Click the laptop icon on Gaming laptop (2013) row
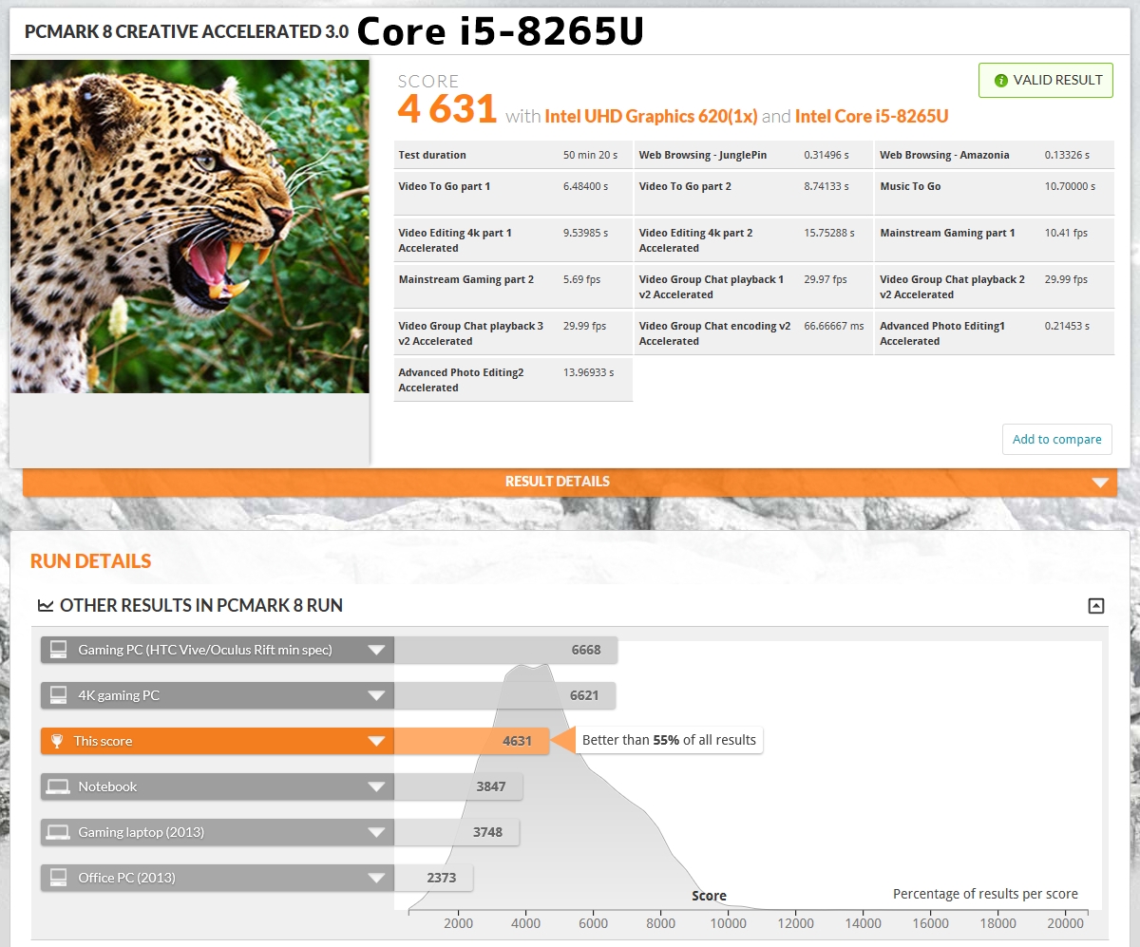This screenshot has height=947, width=1140. point(59,832)
